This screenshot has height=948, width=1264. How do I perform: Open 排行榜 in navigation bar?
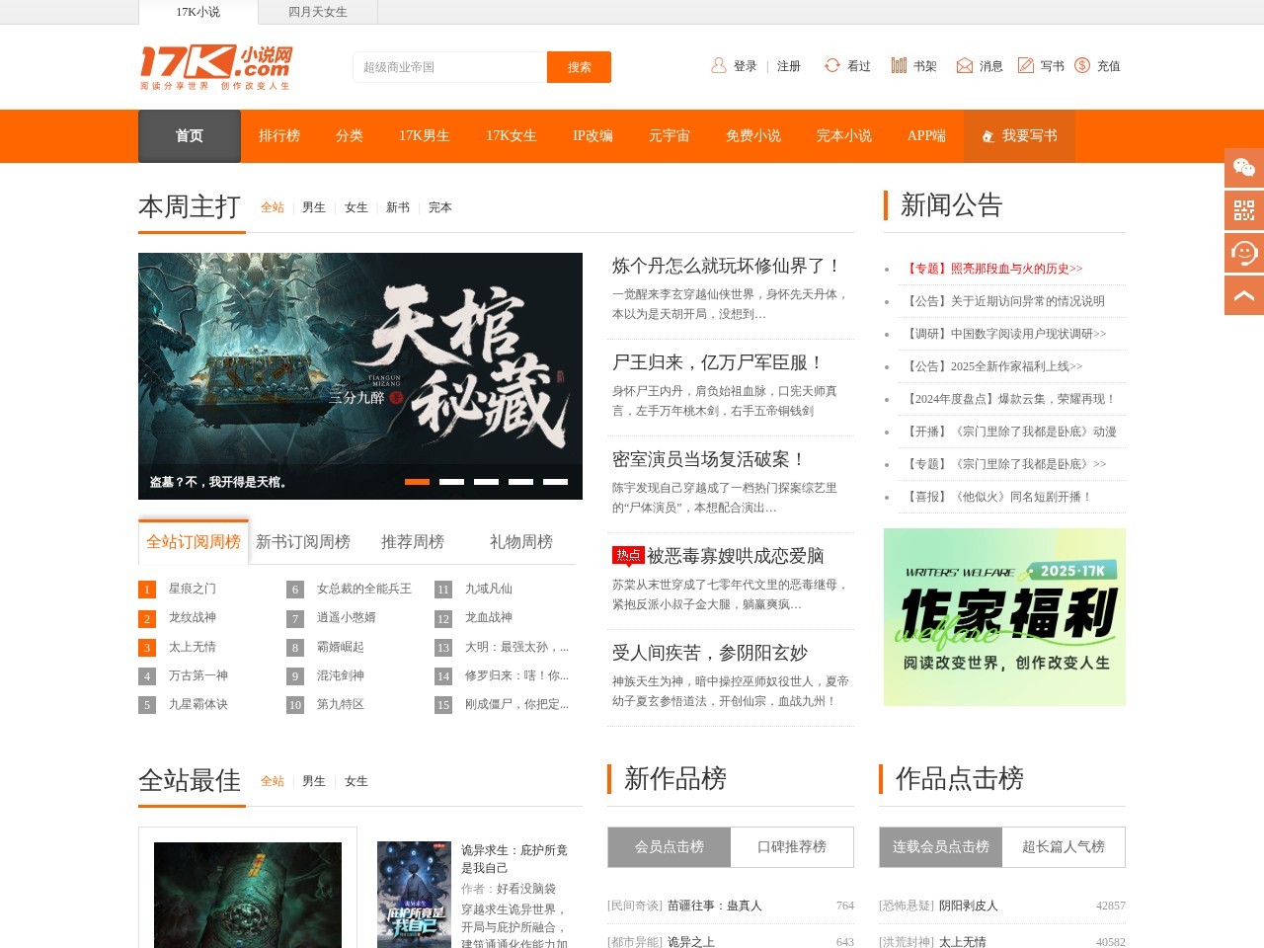[x=278, y=136]
